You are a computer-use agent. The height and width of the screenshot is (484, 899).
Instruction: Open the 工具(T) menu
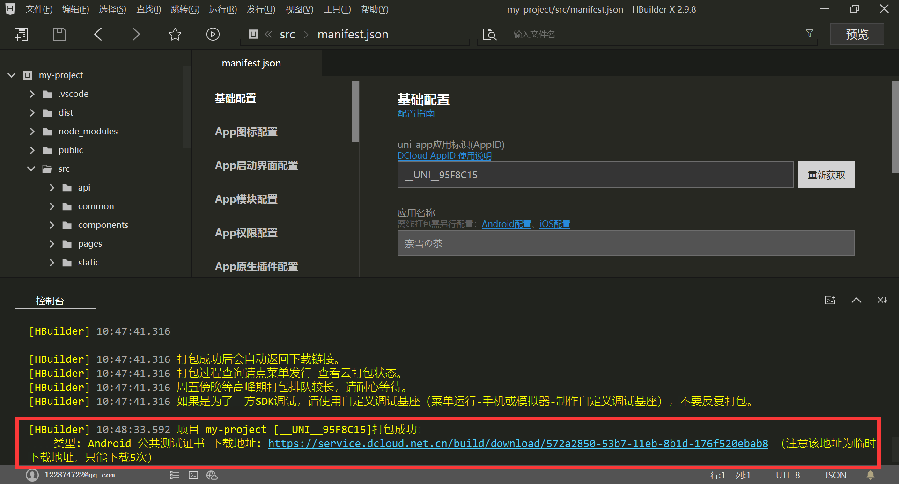click(337, 9)
